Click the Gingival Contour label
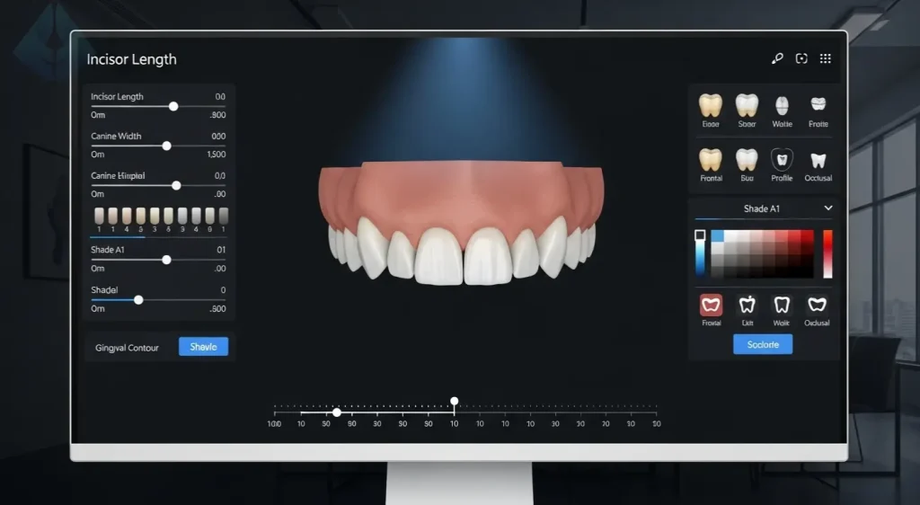 [127, 348]
